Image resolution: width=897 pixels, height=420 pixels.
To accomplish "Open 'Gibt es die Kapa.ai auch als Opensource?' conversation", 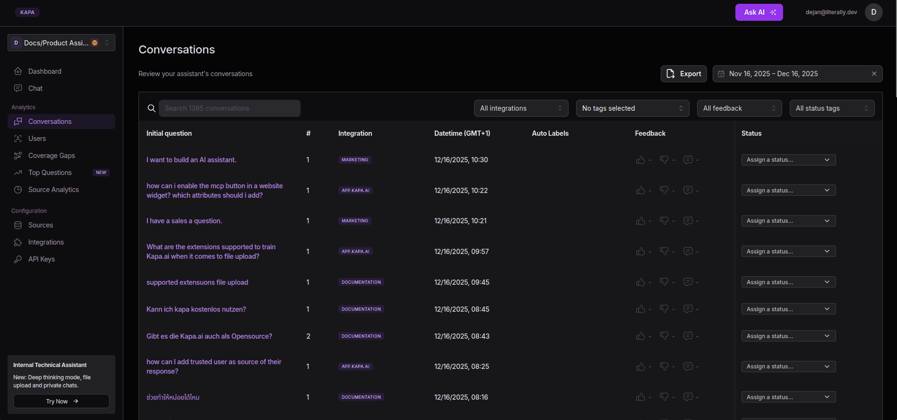I will point(209,336).
